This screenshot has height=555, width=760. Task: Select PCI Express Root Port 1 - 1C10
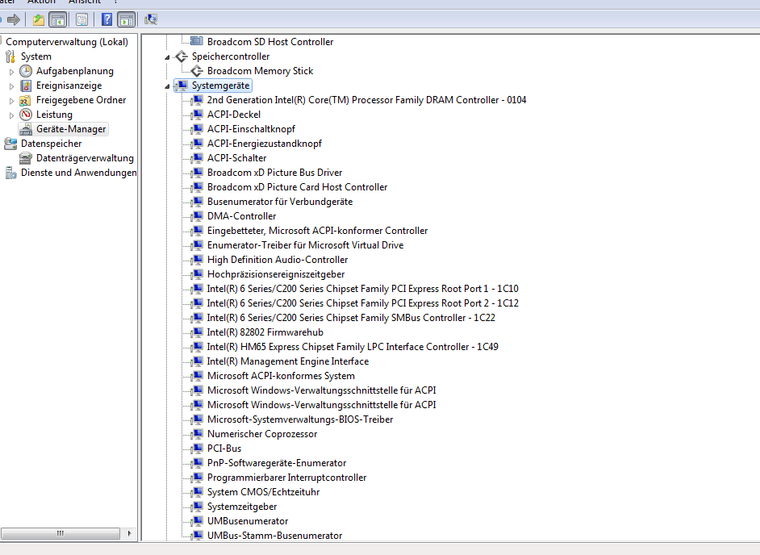(362, 289)
